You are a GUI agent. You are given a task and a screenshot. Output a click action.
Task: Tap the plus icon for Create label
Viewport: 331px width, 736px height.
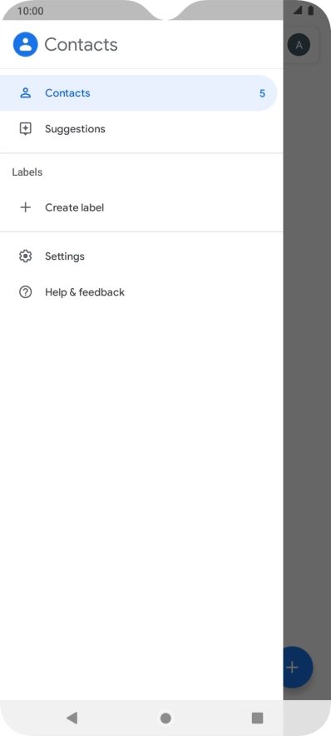pyautogui.click(x=25, y=207)
